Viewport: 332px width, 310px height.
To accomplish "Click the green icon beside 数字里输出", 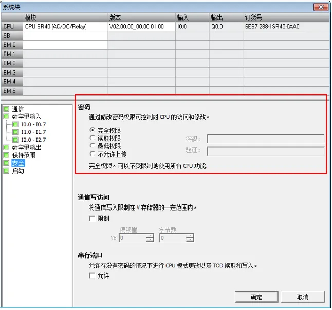I will pyautogui.click(x=6, y=147).
